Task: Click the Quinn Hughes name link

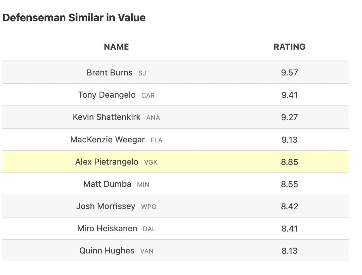Action: coord(107,251)
